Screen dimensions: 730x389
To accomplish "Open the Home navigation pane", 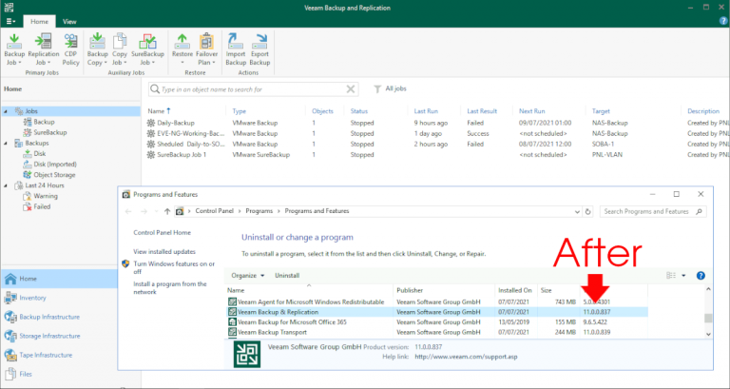I will [59, 279].
